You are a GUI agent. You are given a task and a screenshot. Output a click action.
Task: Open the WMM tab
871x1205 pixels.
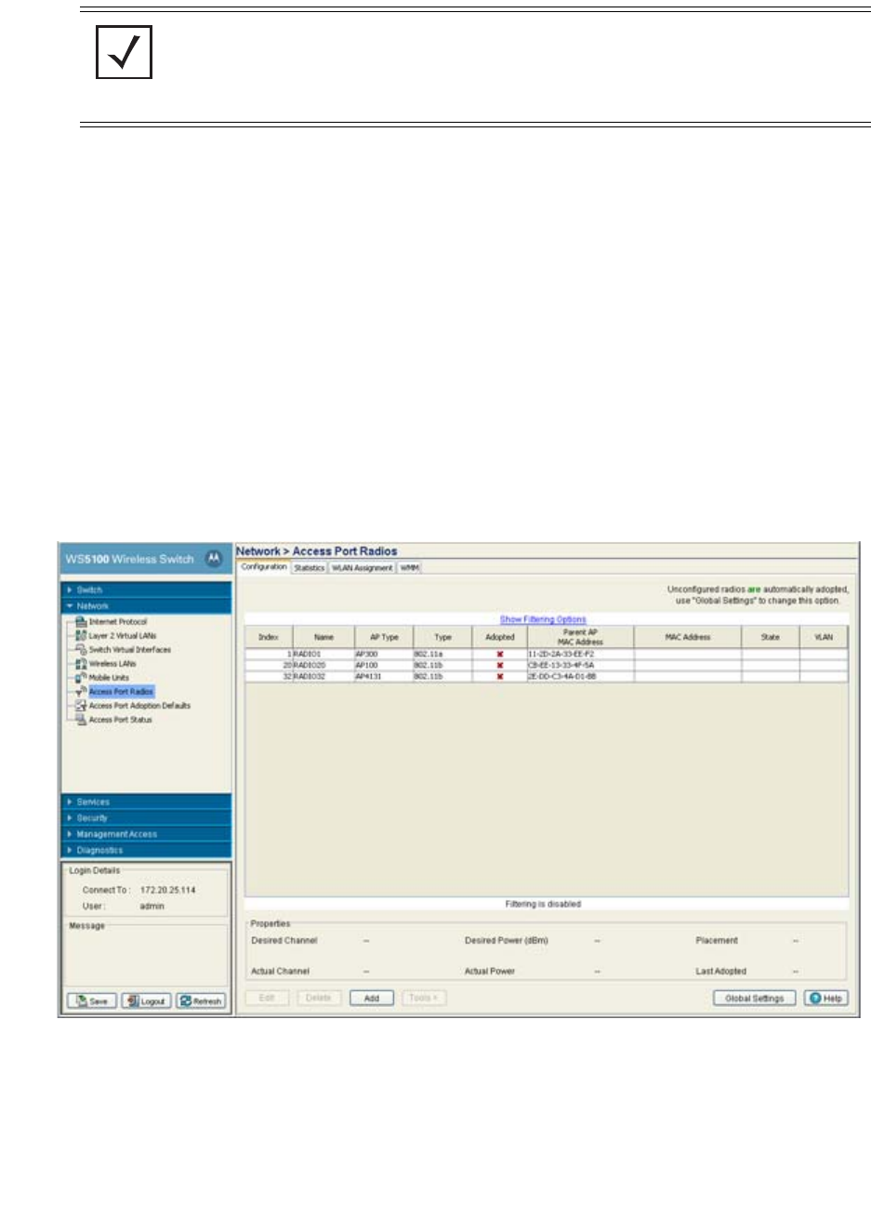410,568
